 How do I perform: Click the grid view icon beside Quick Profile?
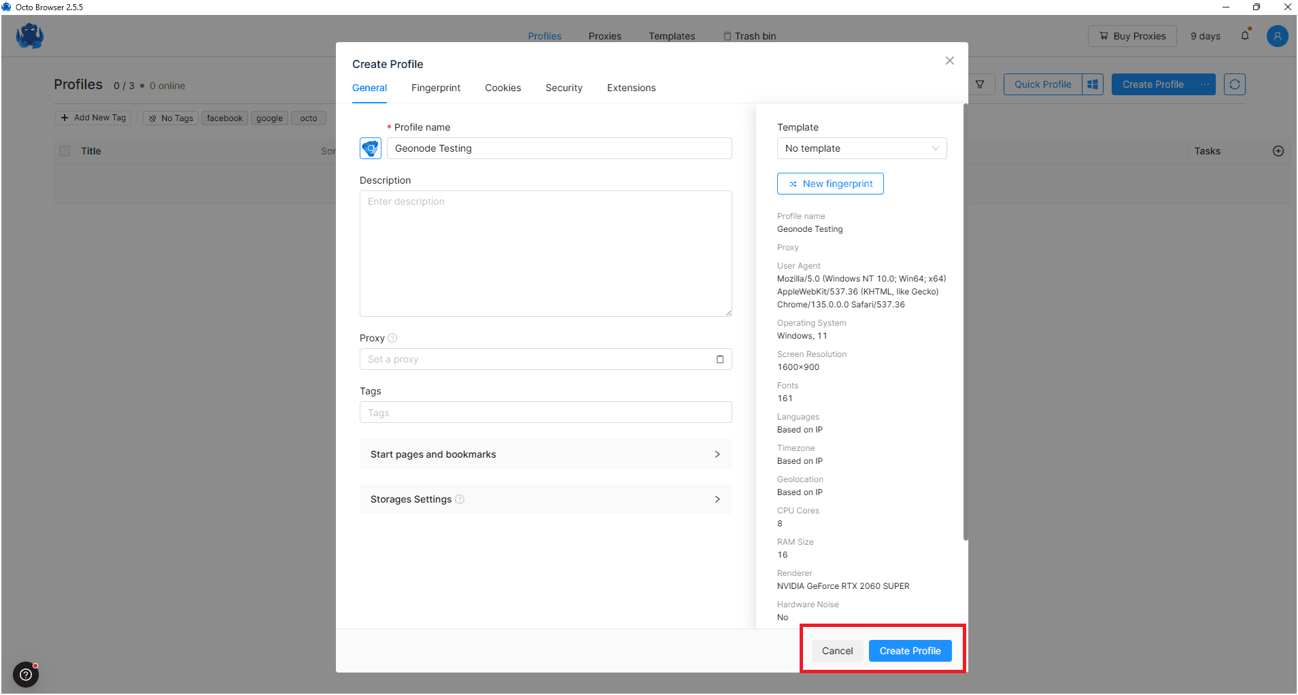click(1093, 84)
